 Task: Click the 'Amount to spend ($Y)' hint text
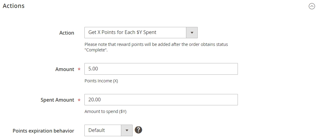click(106, 111)
